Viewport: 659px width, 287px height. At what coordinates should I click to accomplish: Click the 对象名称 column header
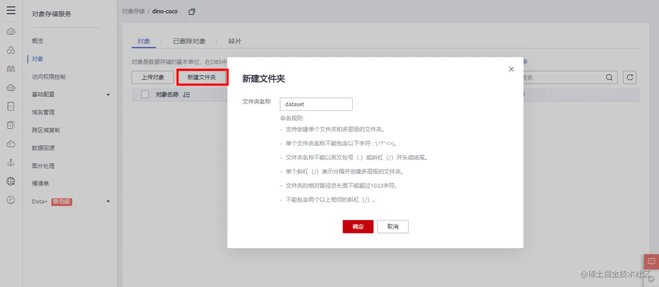167,94
